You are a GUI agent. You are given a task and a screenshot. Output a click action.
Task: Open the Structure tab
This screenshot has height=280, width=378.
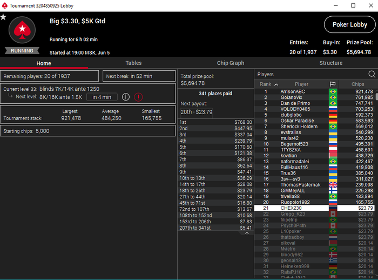coord(330,63)
